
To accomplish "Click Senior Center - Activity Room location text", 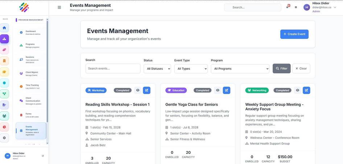I will tap(190, 134).
